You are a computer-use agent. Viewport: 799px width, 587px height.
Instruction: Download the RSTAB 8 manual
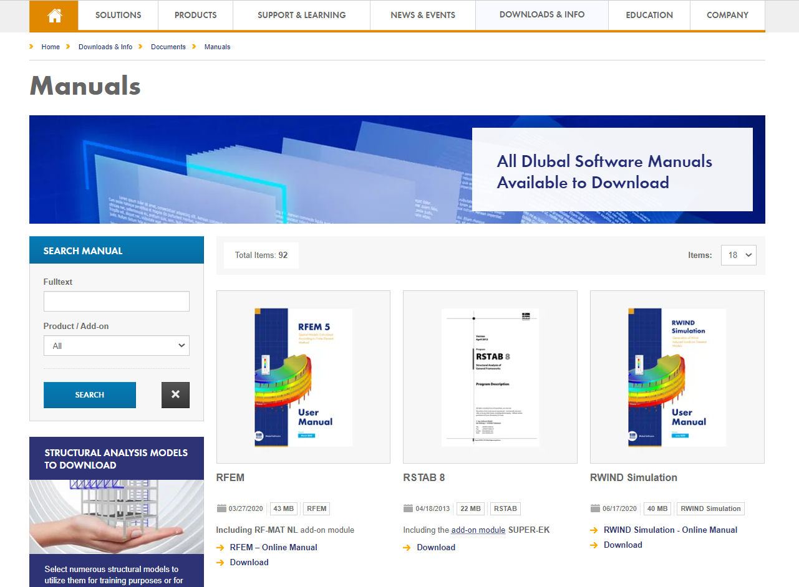coord(435,547)
